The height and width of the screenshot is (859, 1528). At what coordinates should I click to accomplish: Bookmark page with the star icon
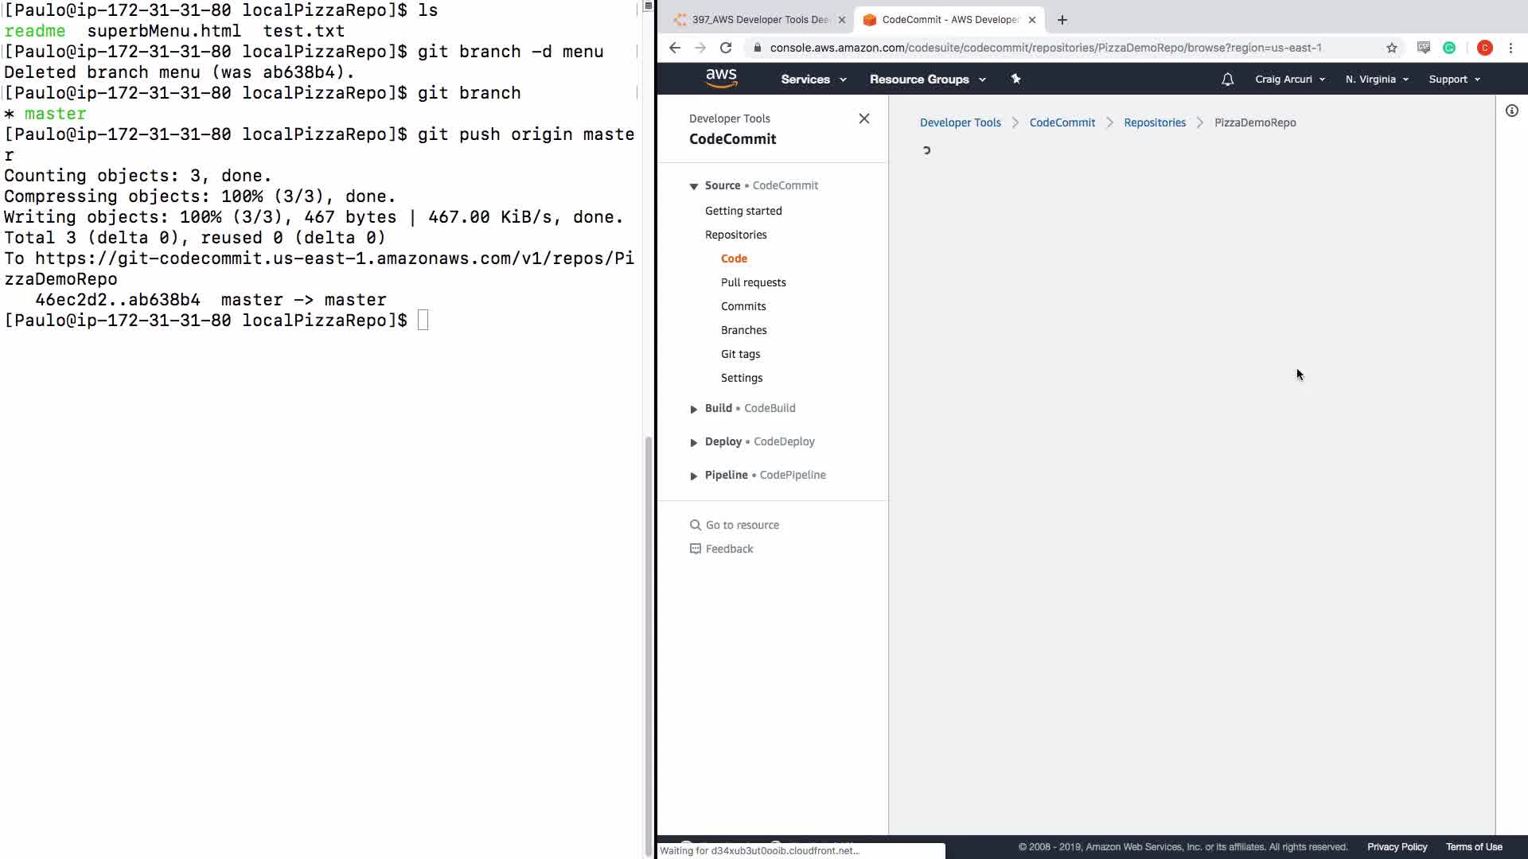[x=1391, y=48]
